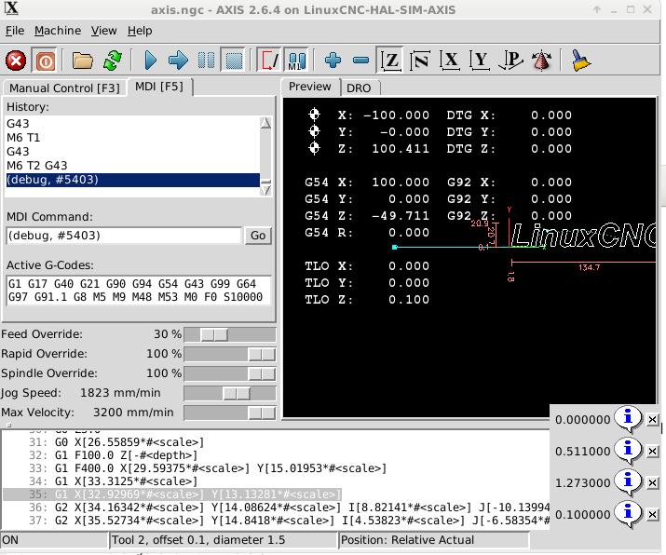
Task: Click info icon beside 1.273000
Action: pyautogui.click(x=628, y=482)
